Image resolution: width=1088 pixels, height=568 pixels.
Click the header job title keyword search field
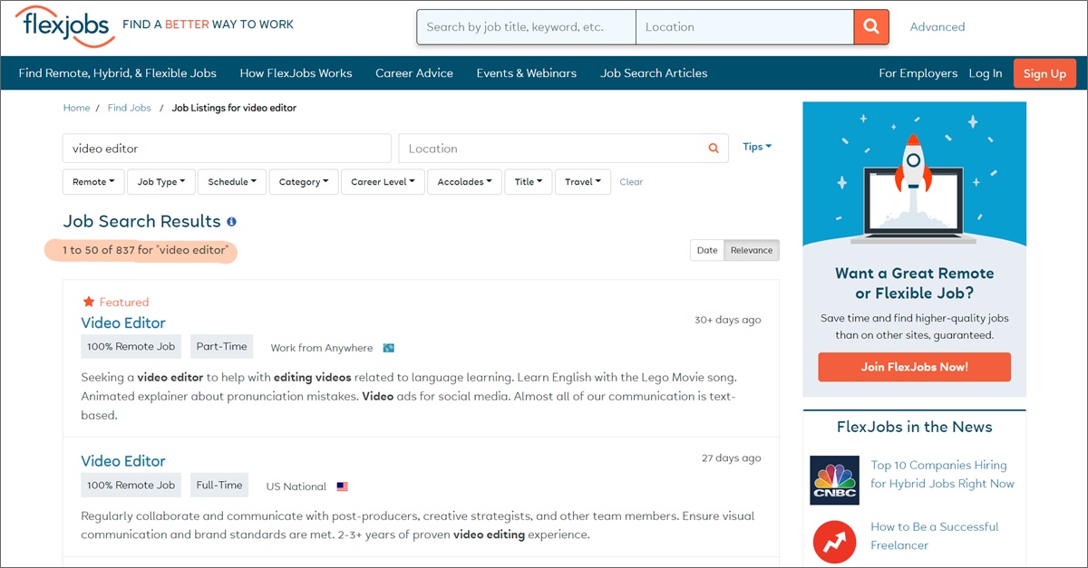click(527, 27)
